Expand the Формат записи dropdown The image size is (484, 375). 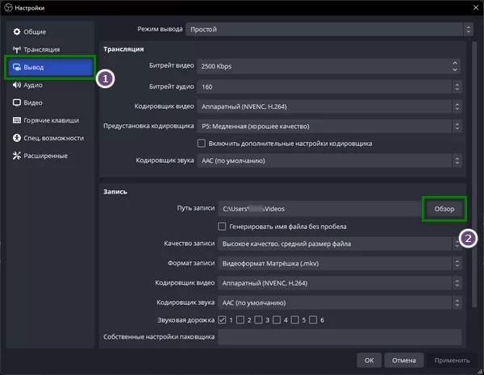point(340,263)
